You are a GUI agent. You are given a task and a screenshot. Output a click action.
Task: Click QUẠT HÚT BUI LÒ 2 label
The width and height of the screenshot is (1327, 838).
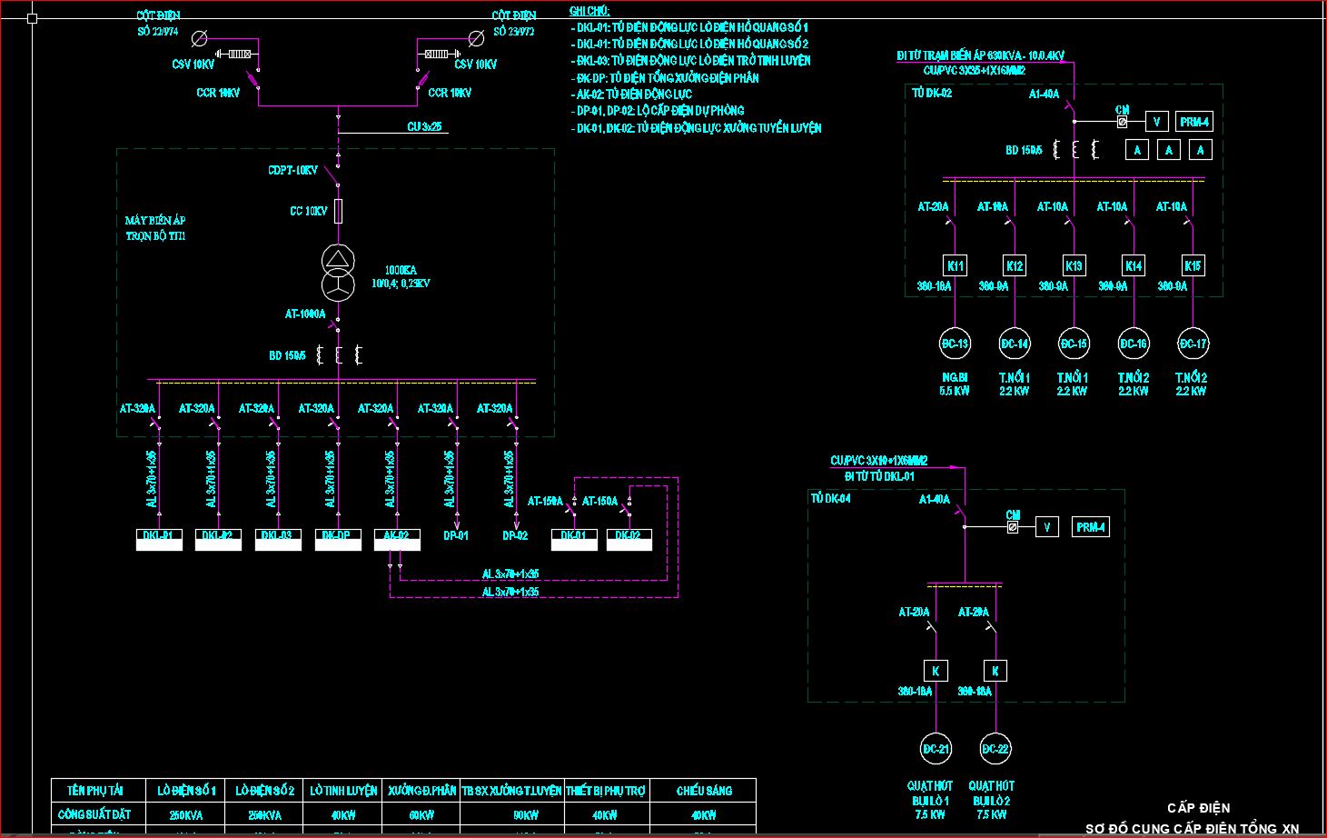click(x=991, y=800)
